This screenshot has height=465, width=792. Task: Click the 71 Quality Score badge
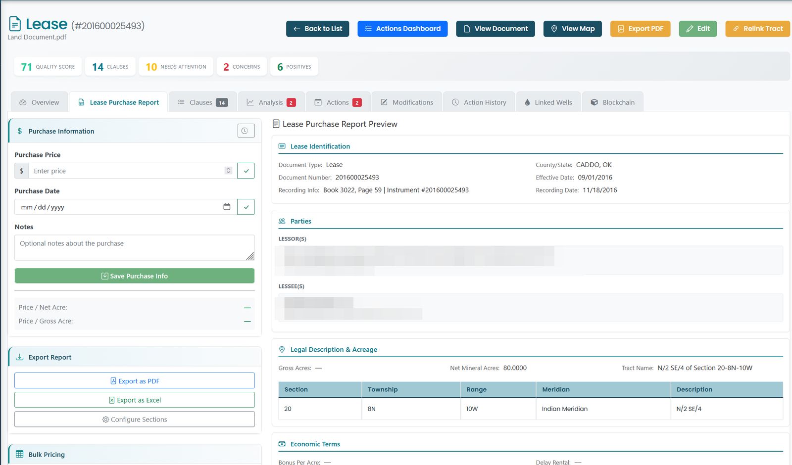[x=48, y=66]
